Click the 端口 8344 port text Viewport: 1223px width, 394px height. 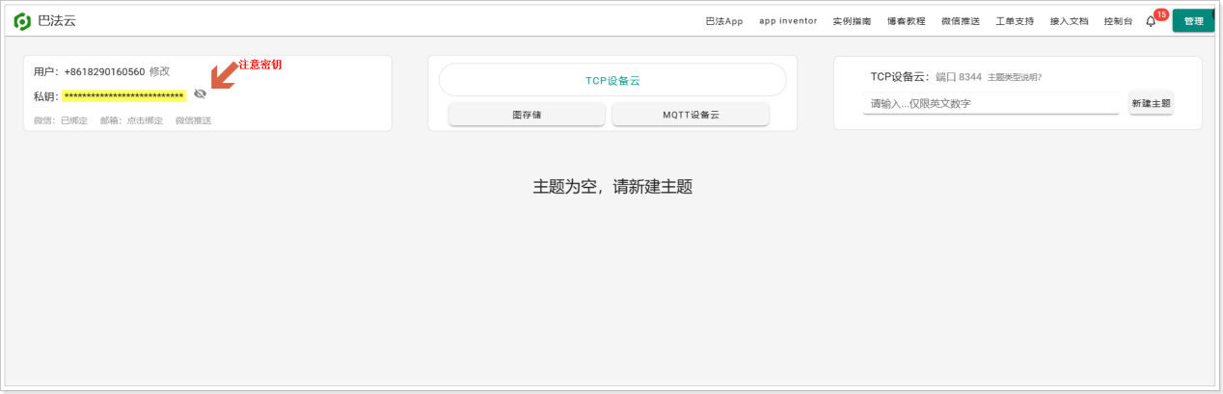click(959, 77)
